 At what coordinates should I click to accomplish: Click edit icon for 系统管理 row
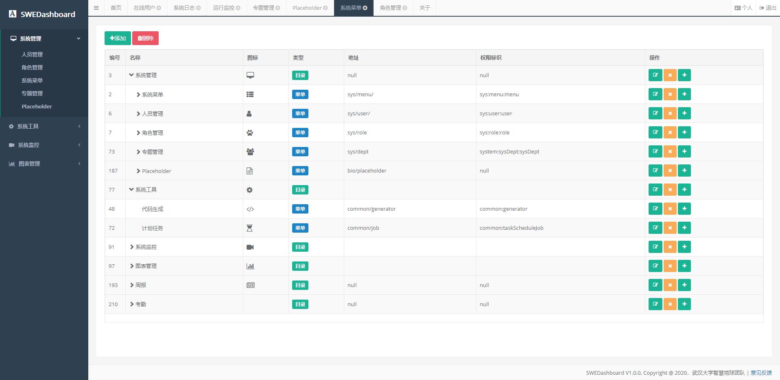click(655, 75)
